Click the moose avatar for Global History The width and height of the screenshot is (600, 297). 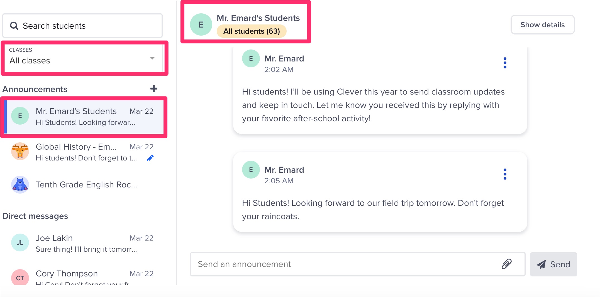20,151
